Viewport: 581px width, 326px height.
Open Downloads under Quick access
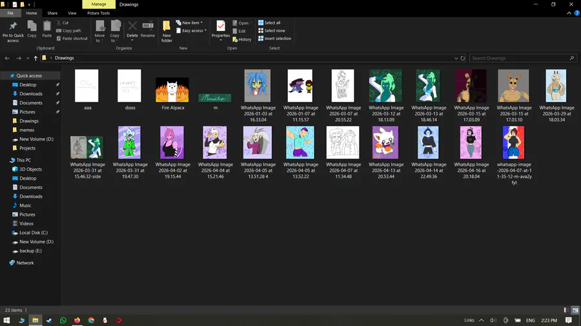[31, 94]
